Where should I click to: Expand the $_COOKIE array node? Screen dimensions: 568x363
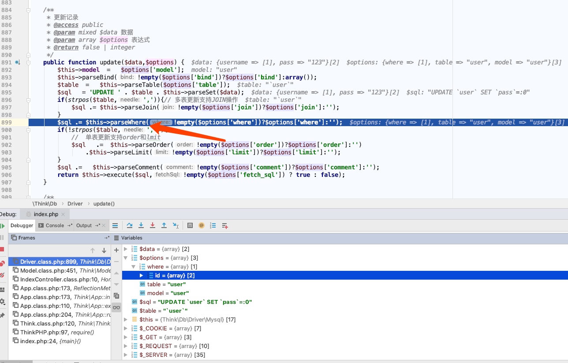point(126,329)
